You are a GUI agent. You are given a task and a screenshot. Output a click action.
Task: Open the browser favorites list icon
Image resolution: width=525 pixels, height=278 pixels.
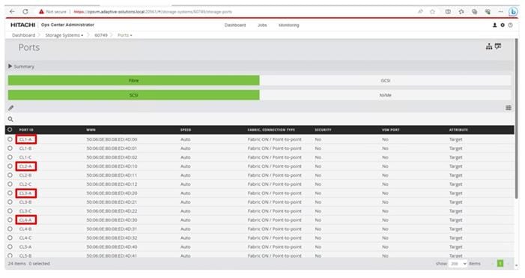click(x=461, y=11)
